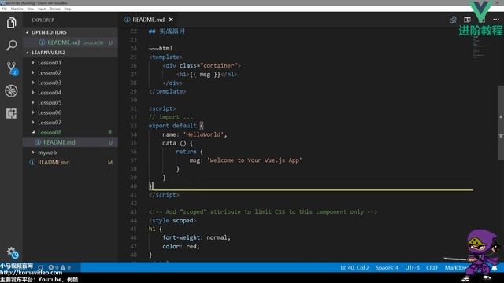Screen dimensions: 504x283
Task: Click the warnings count in status bar
Action: coord(65,267)
